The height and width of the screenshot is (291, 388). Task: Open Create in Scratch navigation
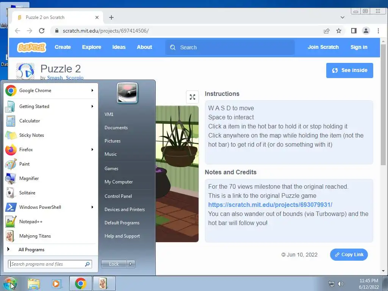coord(63,47)
